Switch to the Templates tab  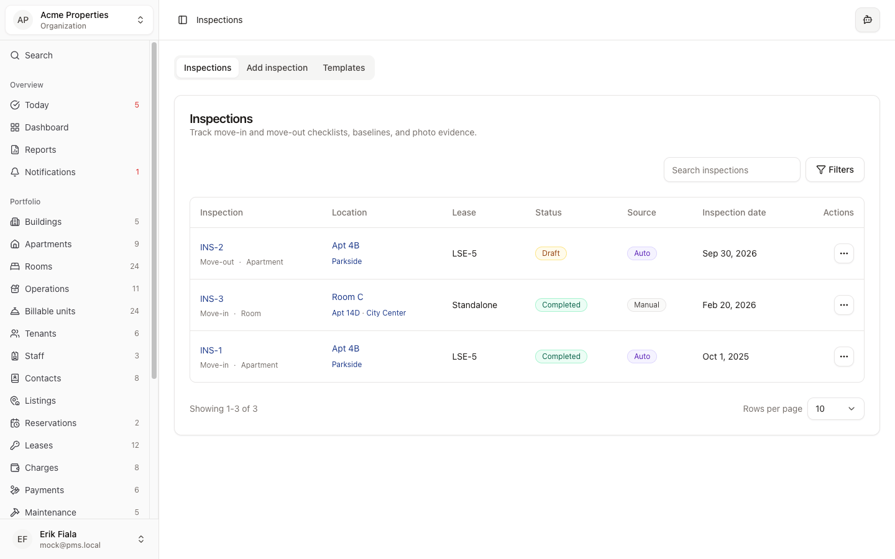pyautogui.click(x=344, y=68)
